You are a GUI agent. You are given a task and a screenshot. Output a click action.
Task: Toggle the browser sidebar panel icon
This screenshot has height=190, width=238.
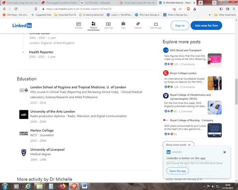(221, 9)
